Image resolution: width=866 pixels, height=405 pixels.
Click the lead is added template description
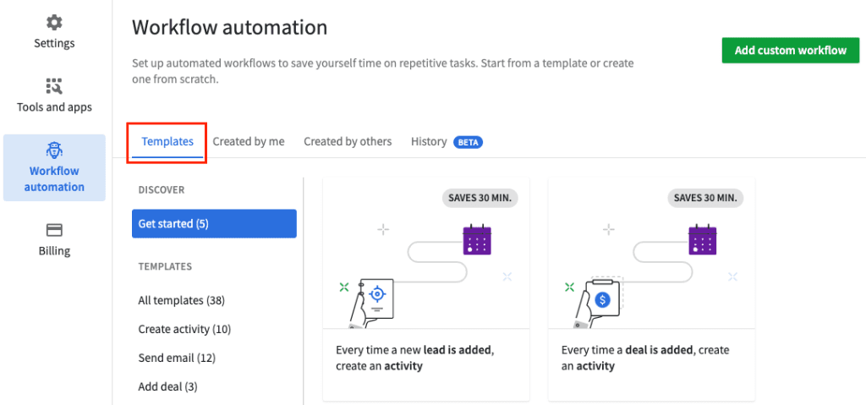pos(414,358)
